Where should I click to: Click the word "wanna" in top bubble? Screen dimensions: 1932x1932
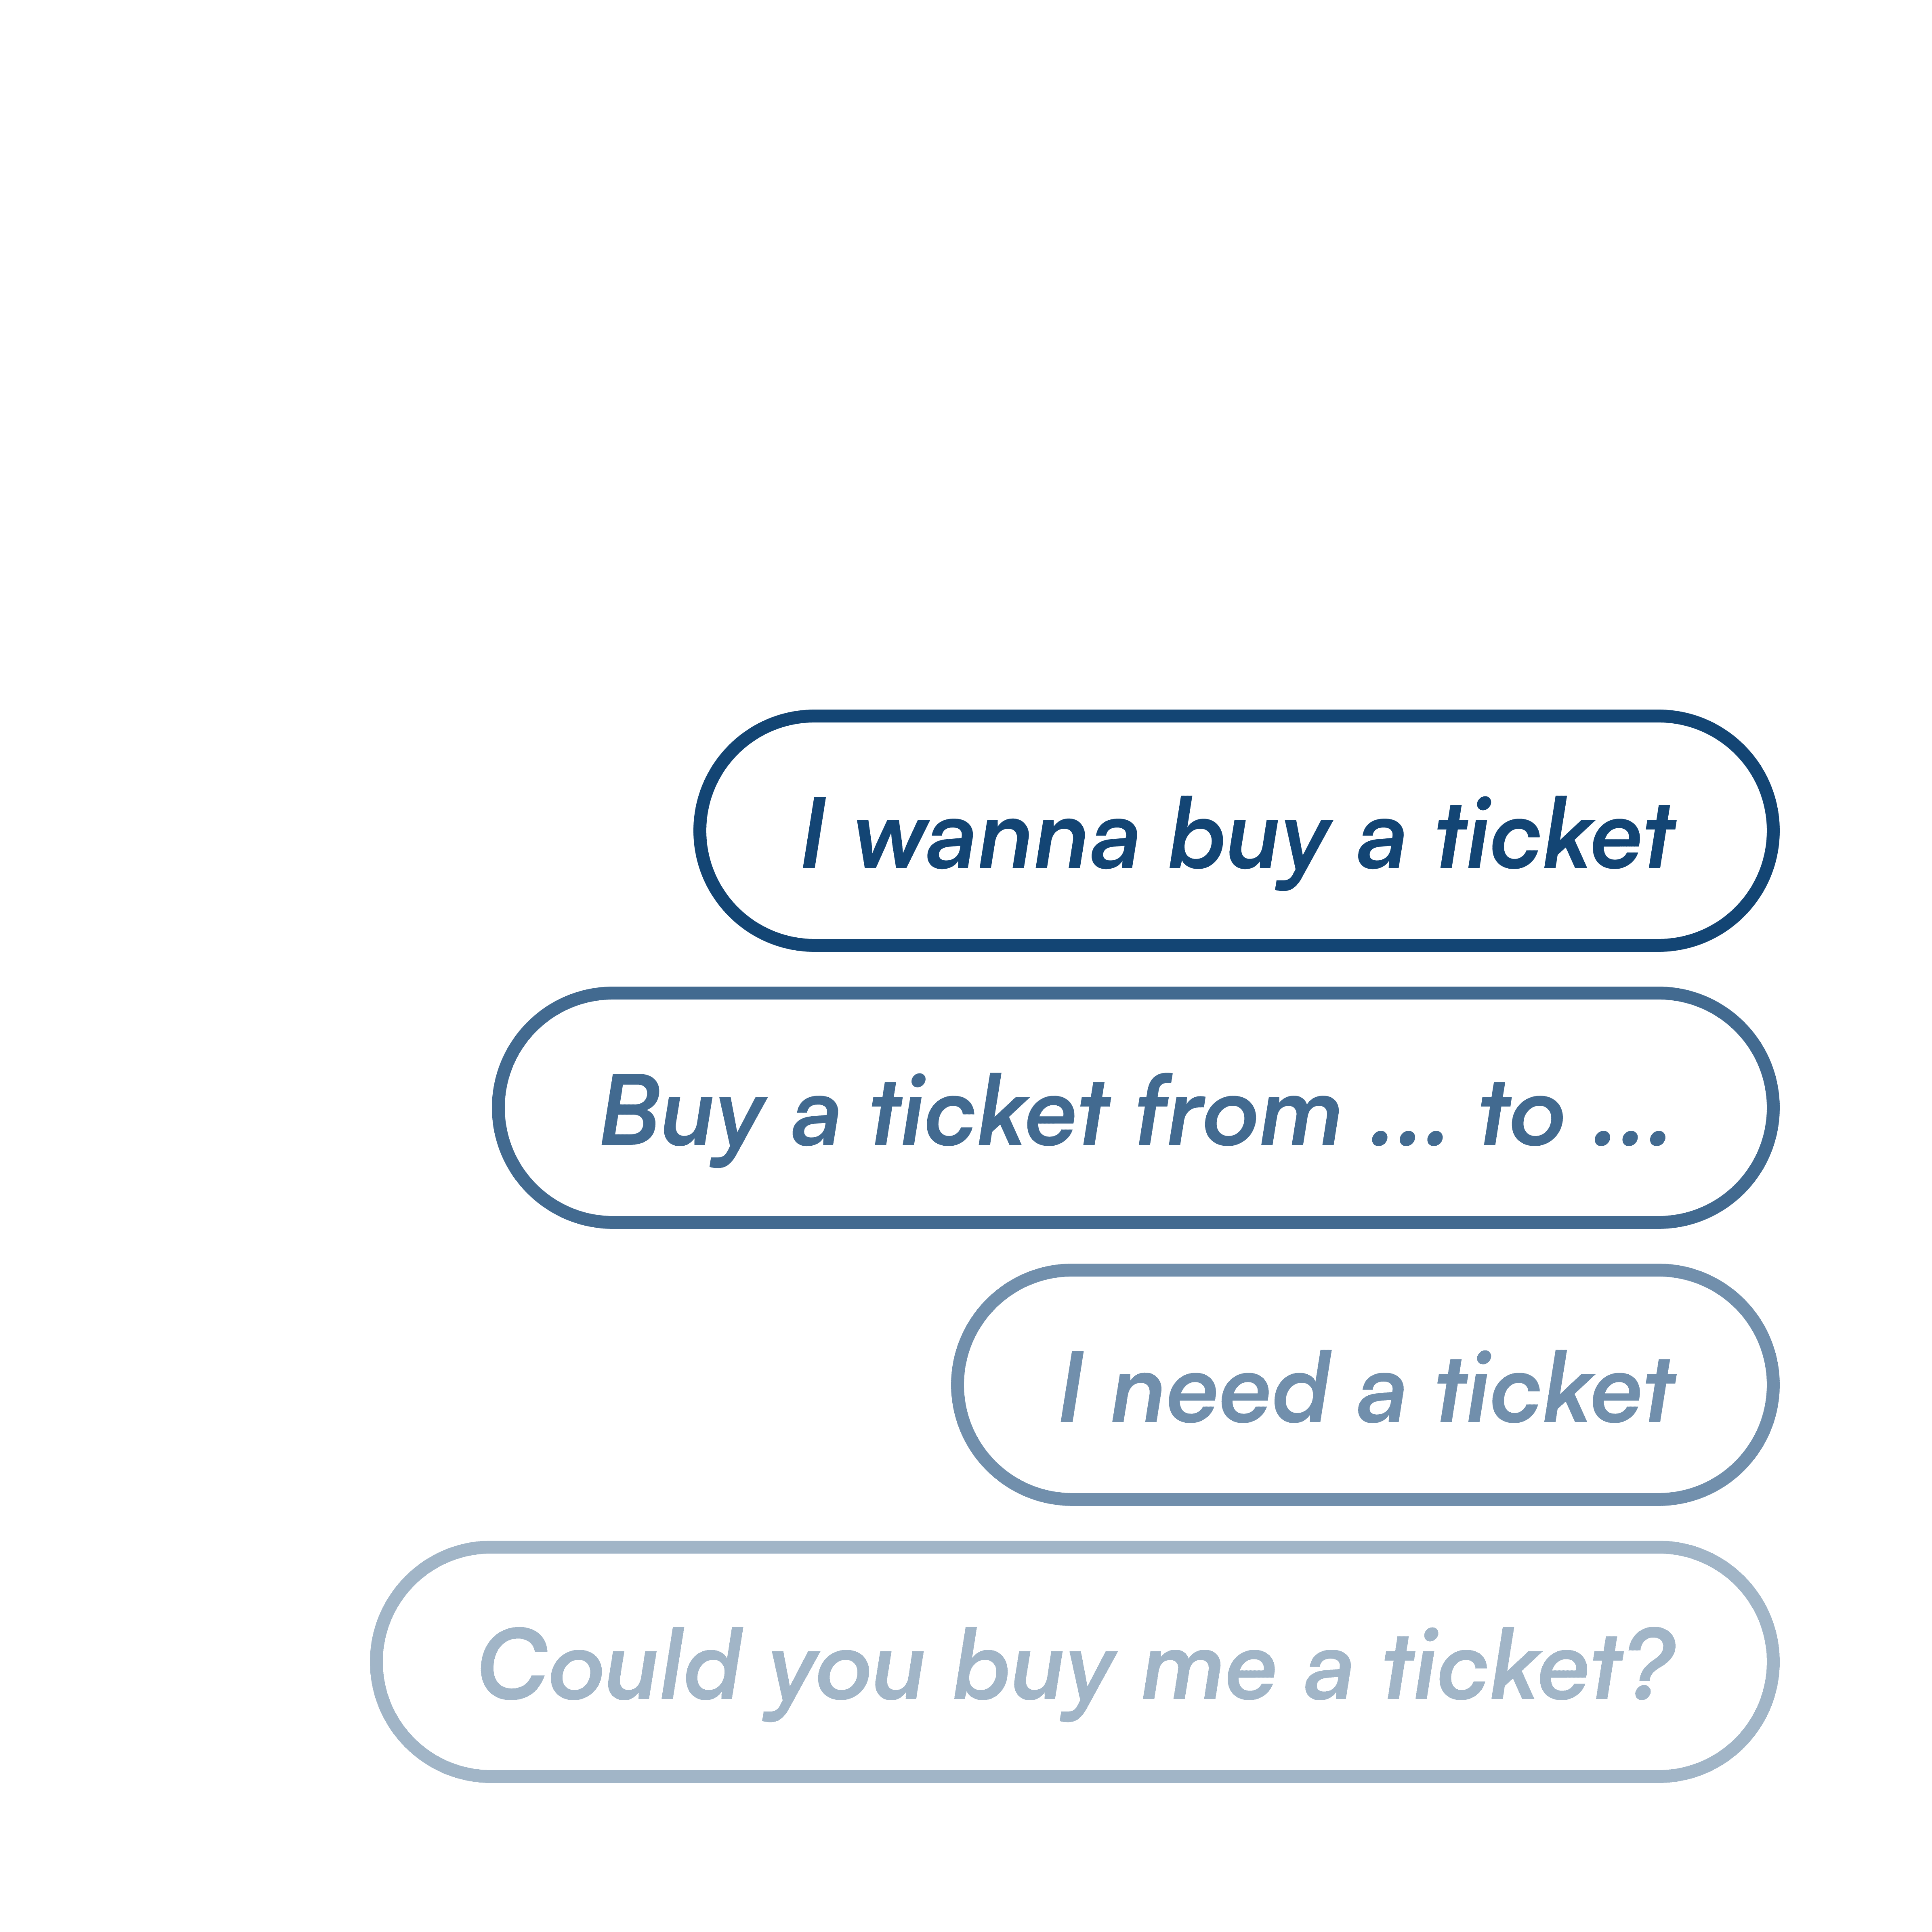pos(997,841)
